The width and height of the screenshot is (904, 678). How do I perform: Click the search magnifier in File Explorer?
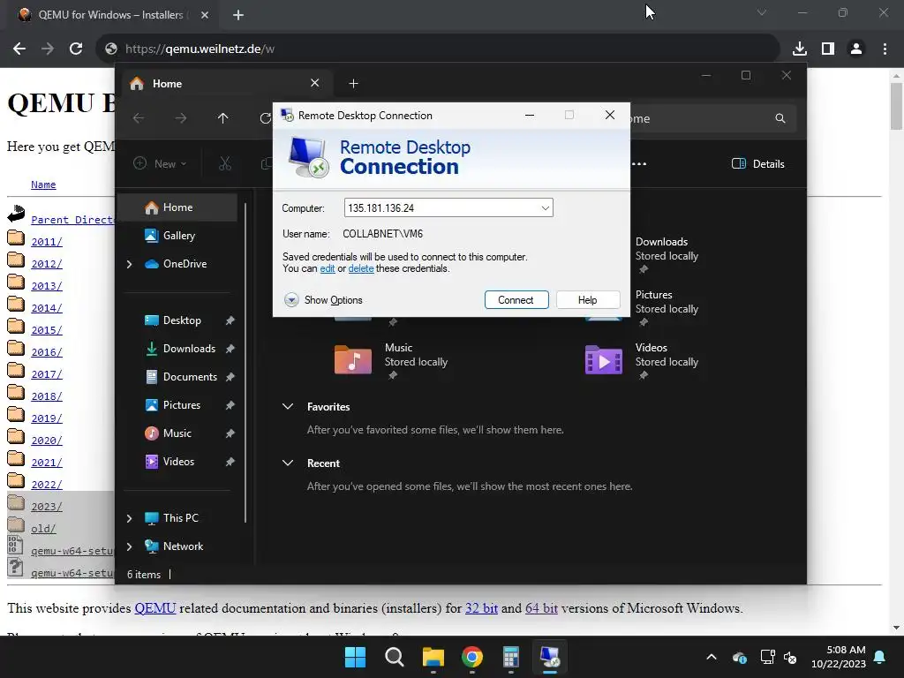pyautogui.click(x=780, y=118)
